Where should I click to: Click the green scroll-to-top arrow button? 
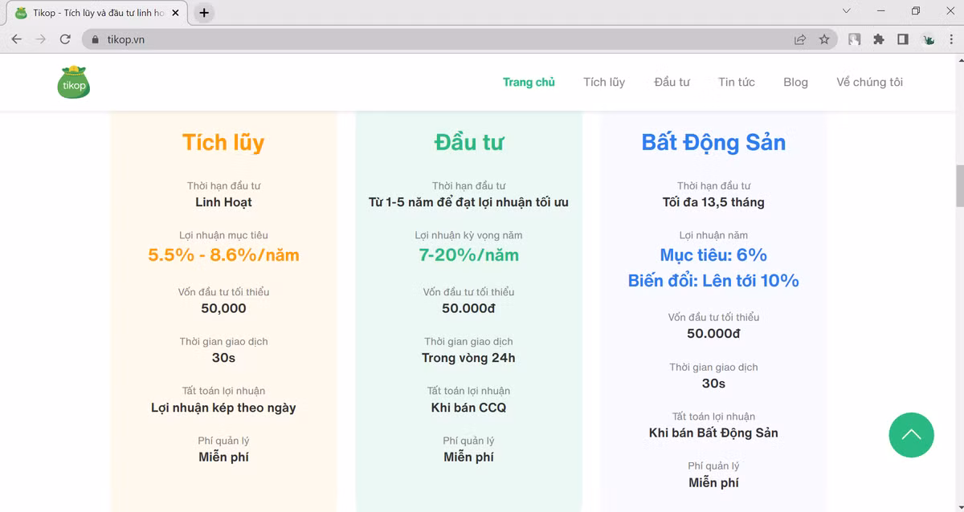click(911, 435)
